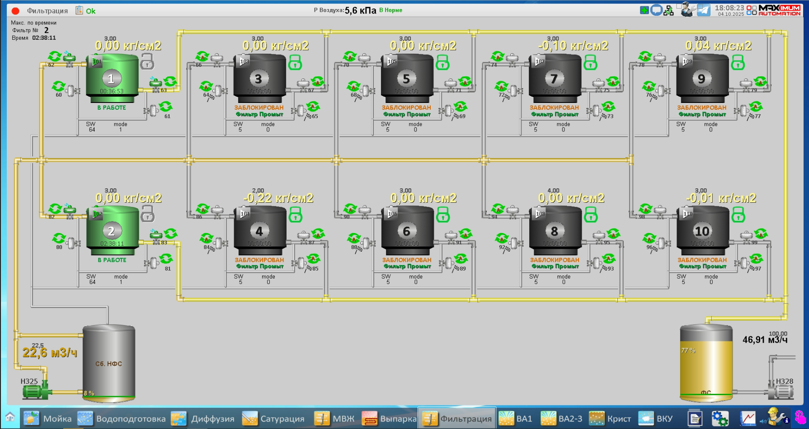
Task: Open the network status diagram icon
Action: tap(668, 10)
